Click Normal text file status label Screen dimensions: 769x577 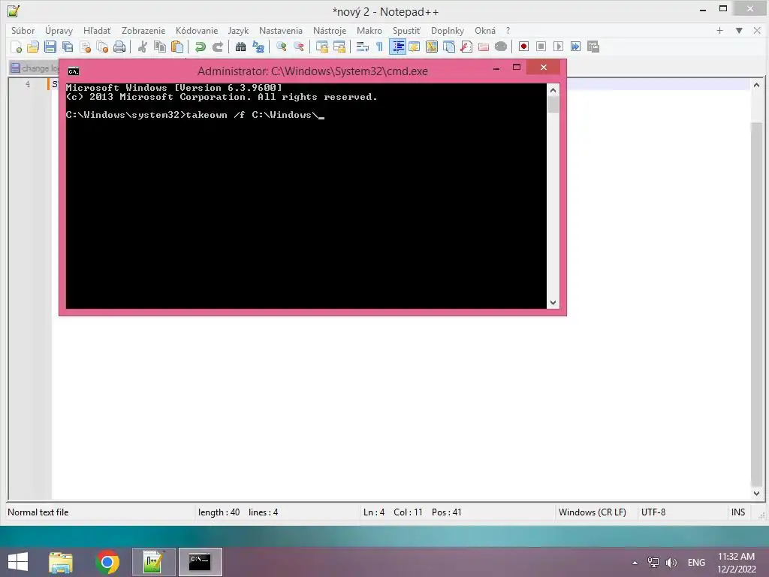coord(38,512)
